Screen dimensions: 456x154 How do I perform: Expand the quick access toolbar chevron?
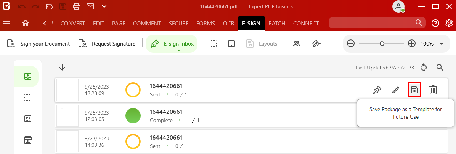104,6
